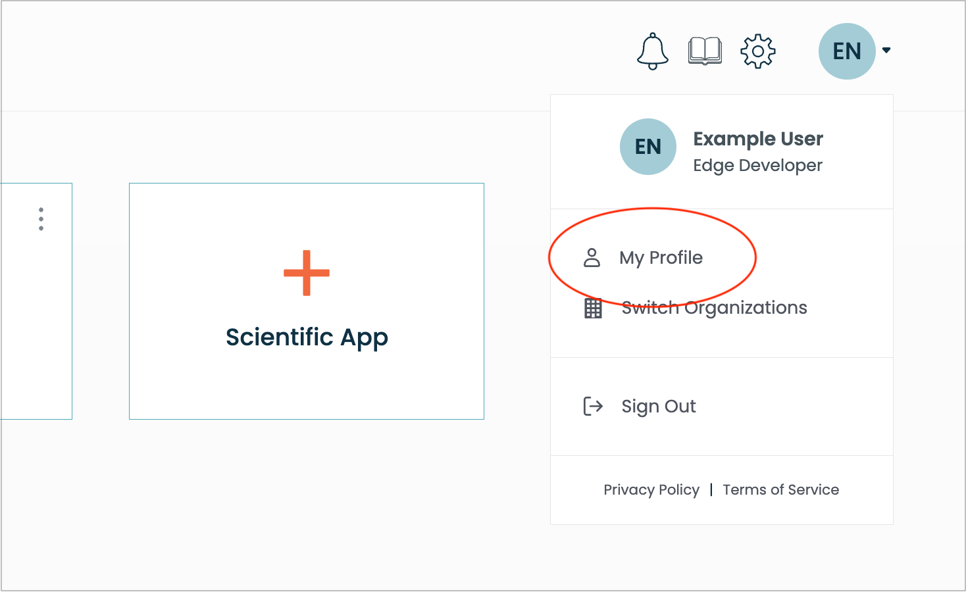Open the Privacy Policy link
The image size is (966, 592).
pyautogui.click(x=651, y=490)
